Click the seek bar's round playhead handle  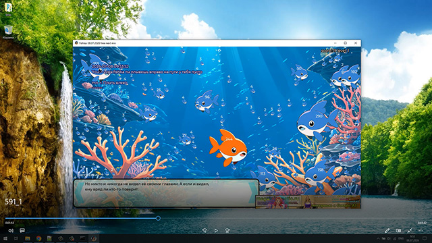point(158,218)
